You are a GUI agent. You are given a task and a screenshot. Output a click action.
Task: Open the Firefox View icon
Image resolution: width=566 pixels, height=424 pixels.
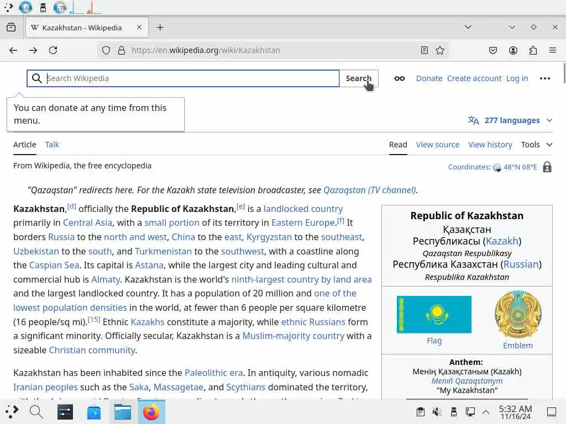[x=11, y=28]
